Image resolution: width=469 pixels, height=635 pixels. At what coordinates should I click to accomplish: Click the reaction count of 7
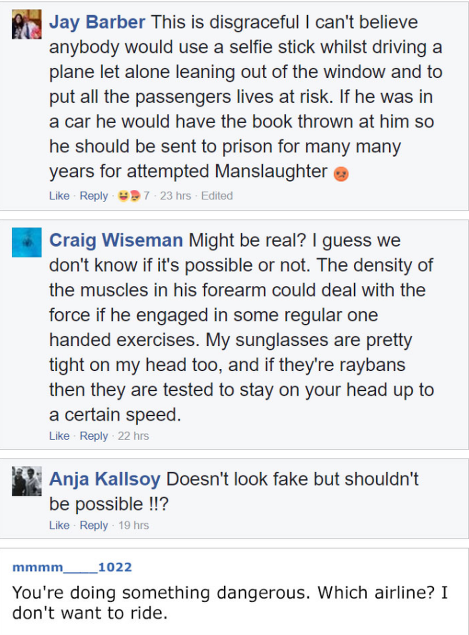coord(146,196)
